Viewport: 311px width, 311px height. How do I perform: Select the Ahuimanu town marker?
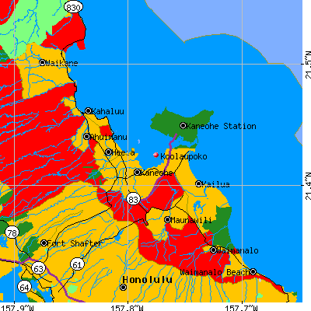coord(87,136)
